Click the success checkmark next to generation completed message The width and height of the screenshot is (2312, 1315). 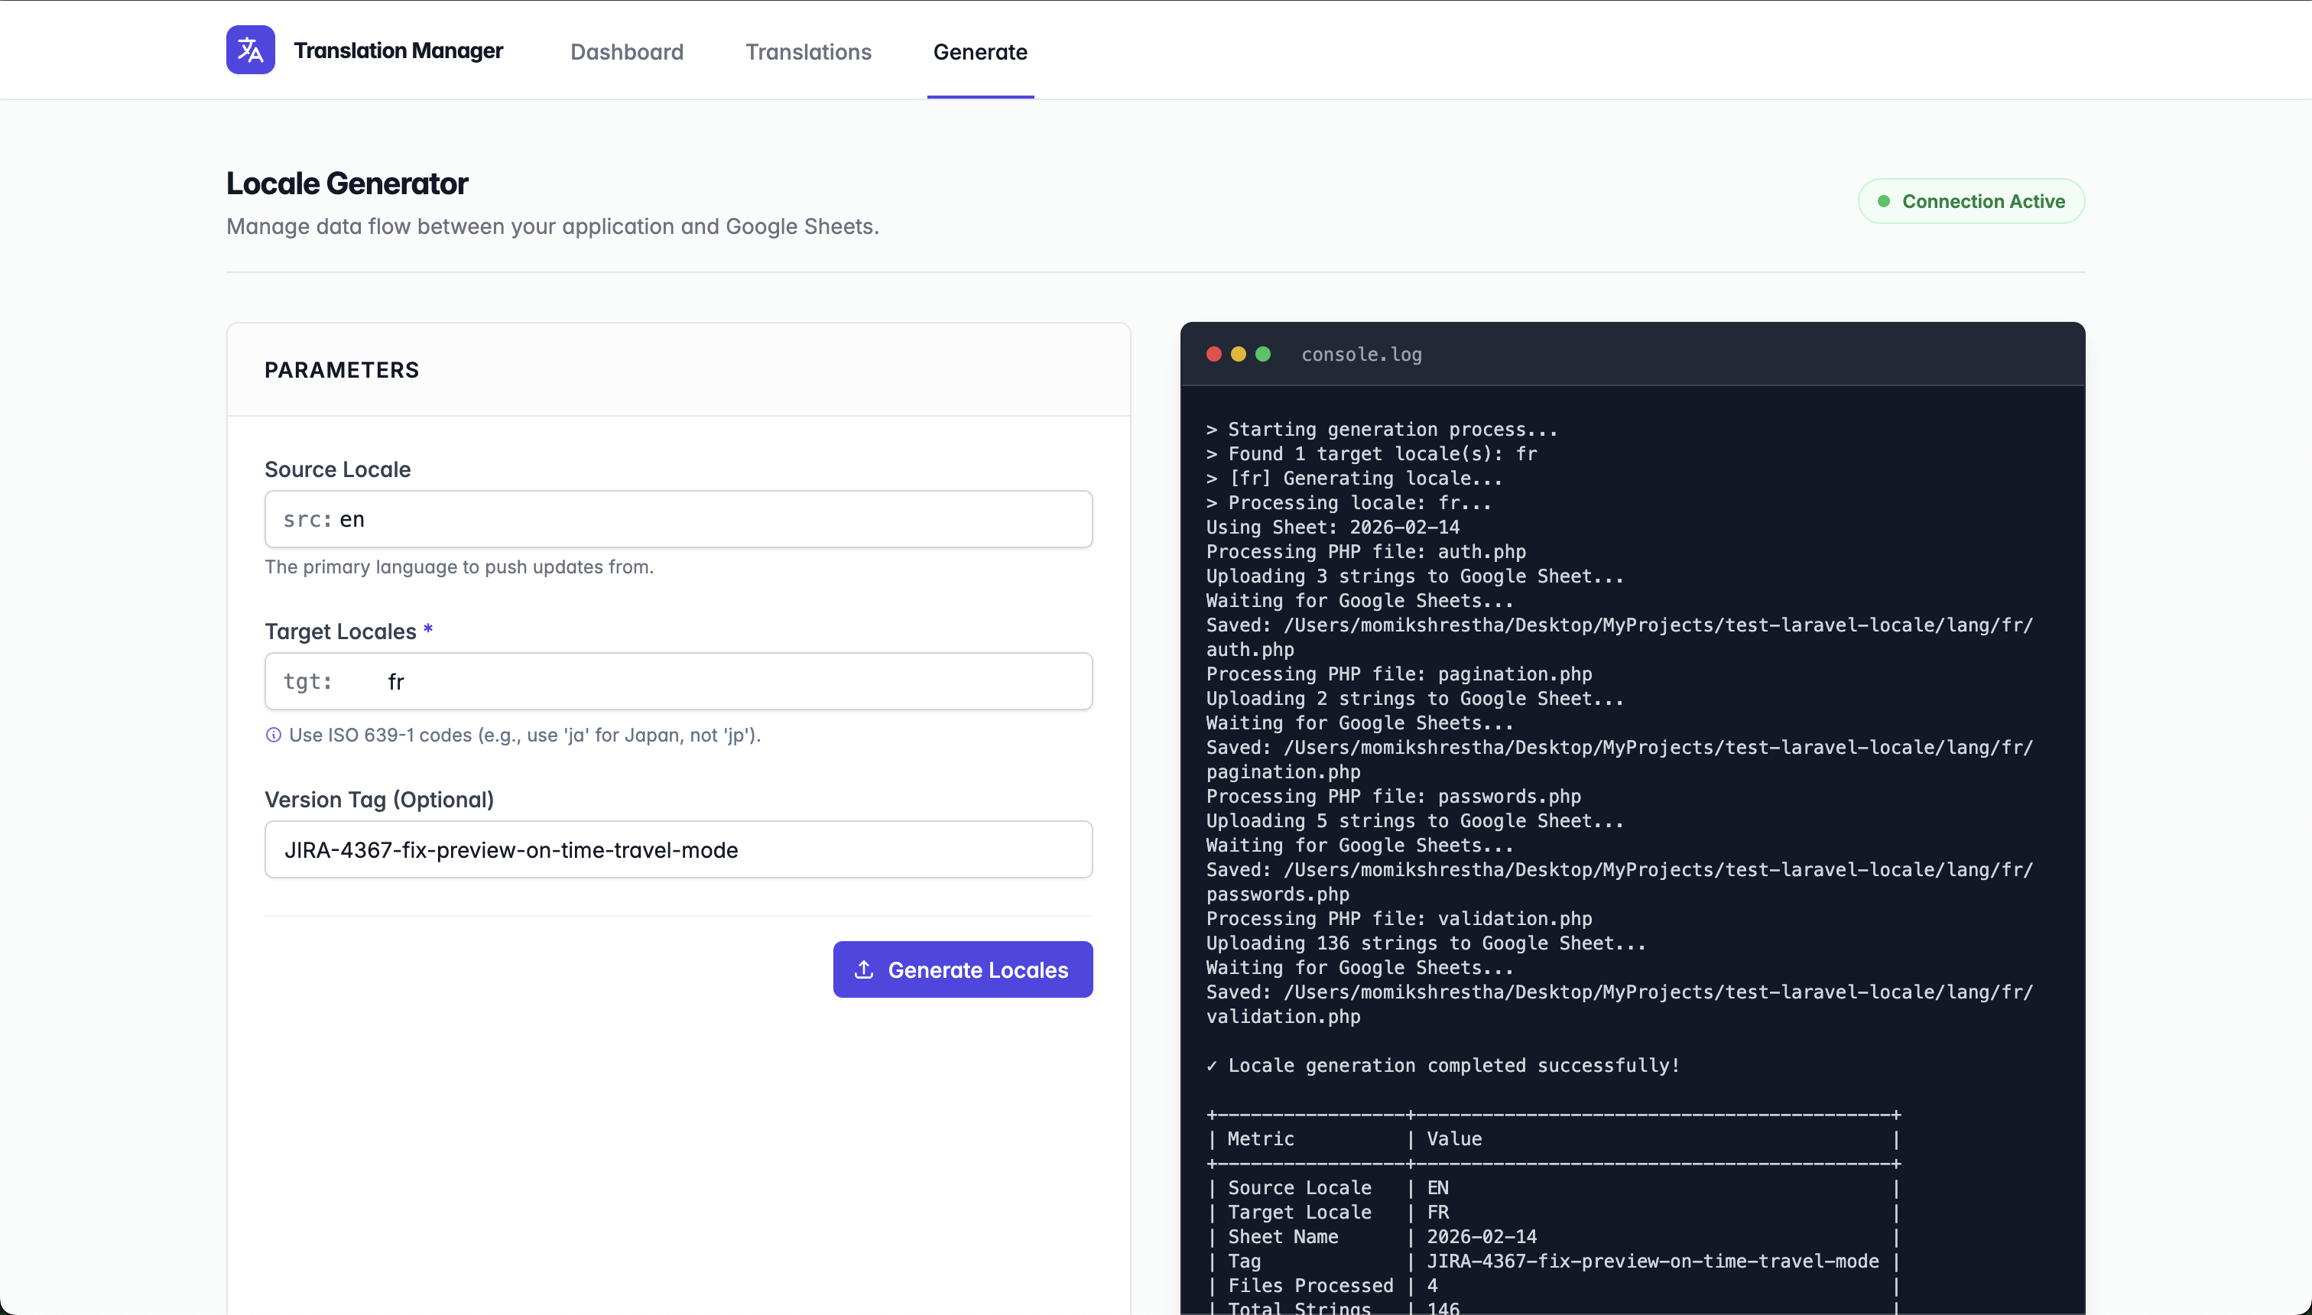pos(1213,1066)
